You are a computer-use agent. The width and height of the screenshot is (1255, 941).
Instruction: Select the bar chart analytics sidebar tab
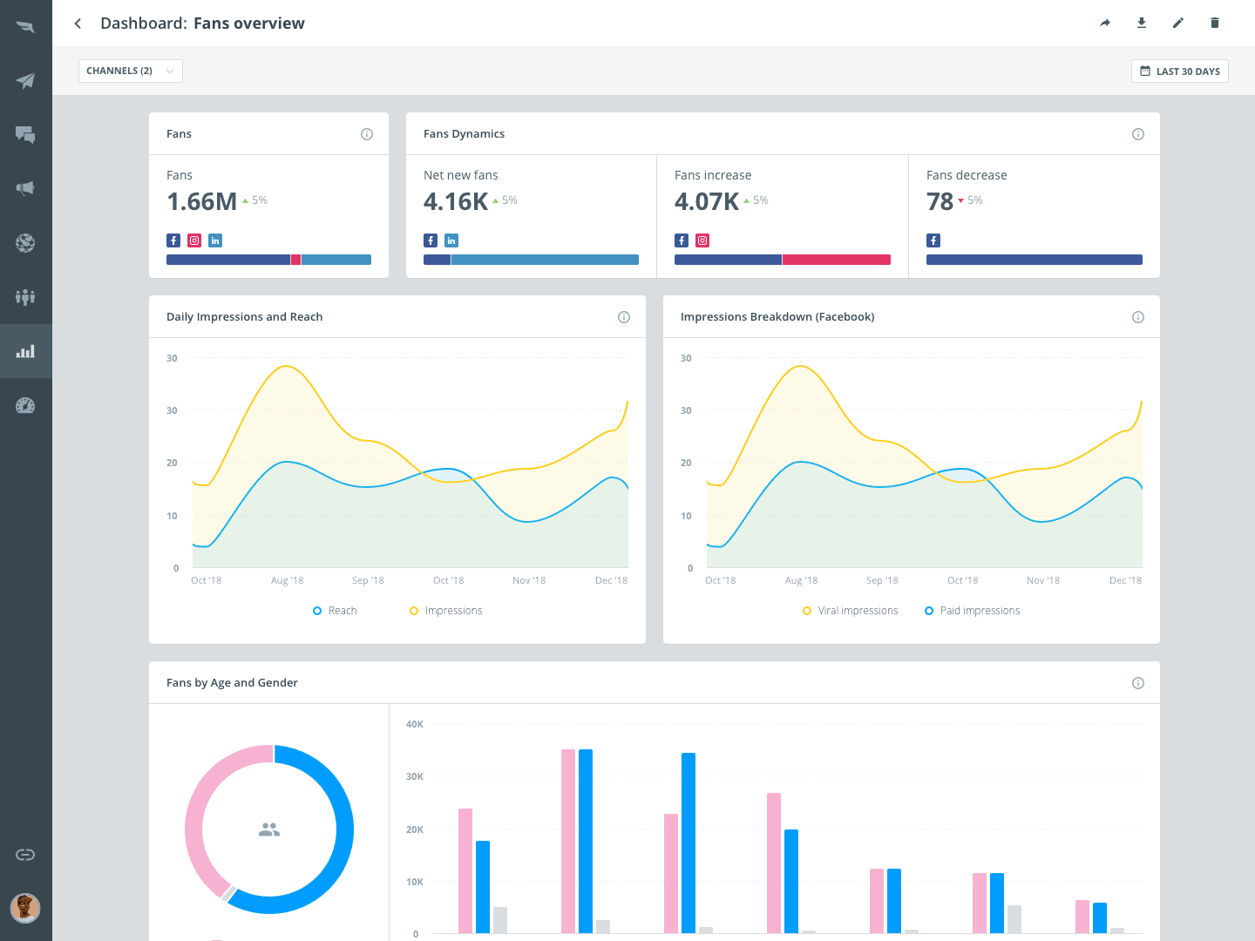click(x=25, y=351)
